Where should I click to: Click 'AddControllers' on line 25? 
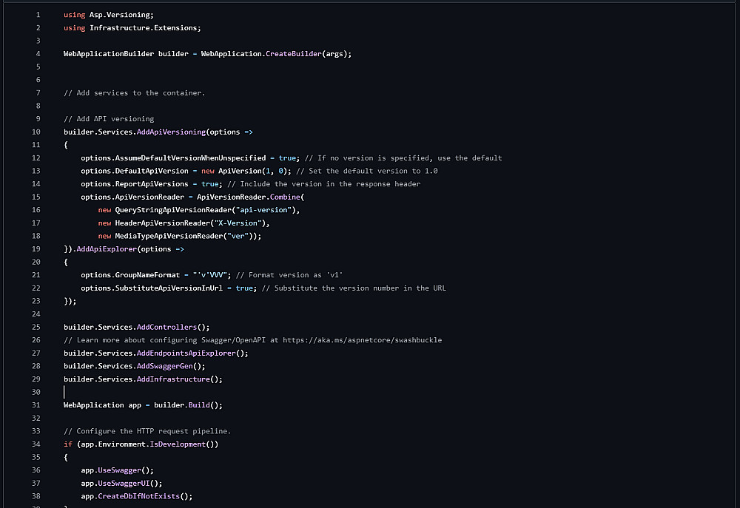[166, 327]
